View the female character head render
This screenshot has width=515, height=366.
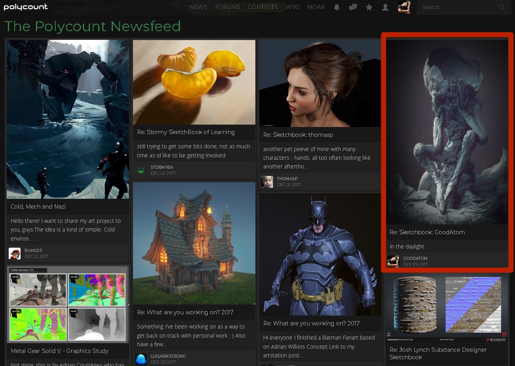pyautogui.click(x=320, y=83)
